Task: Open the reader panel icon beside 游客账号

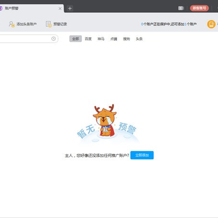Action: coord(181,8)
